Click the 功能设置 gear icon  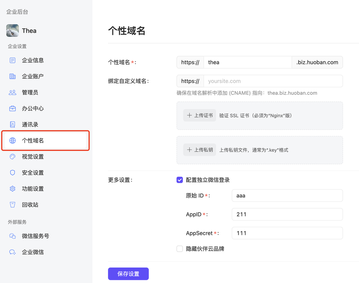[13, 189]
